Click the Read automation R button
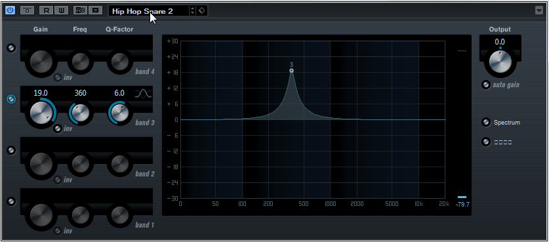Screen dimensions: 549x242 coord(46,10)
